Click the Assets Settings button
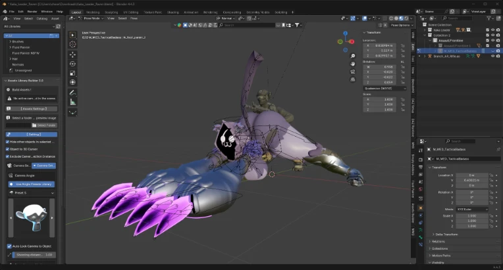The width and height of the screenshot is (503, 270). click(32, 109)
